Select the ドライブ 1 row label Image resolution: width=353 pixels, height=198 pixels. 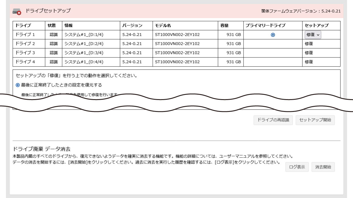click(x=25, y=35)
